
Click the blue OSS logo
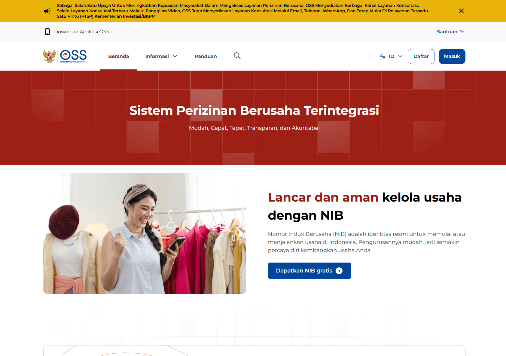73,56
